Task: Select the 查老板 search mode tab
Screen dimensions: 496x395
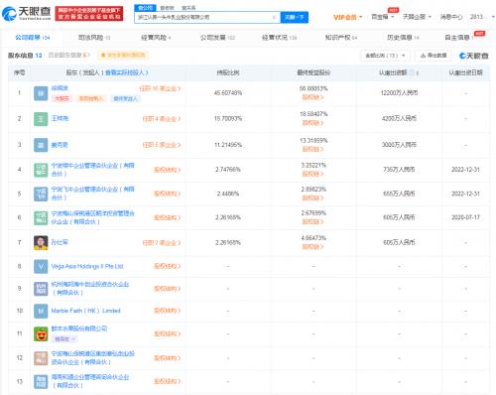Action: coord(167,8)
